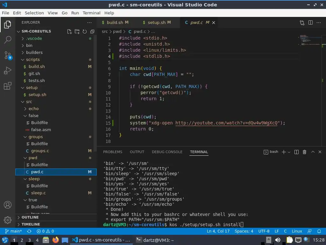326x245 pixels.
Task: Open the Explorer view in activity bar
Action: coord(8,25)
